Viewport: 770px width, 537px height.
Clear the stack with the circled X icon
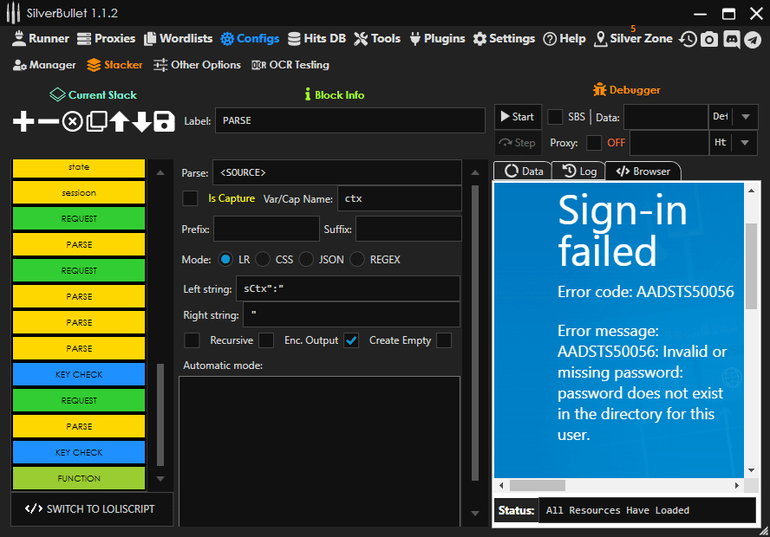pyautogui.click(x=72, y=121)
